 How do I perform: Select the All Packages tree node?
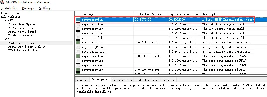(x=10, y=17)
